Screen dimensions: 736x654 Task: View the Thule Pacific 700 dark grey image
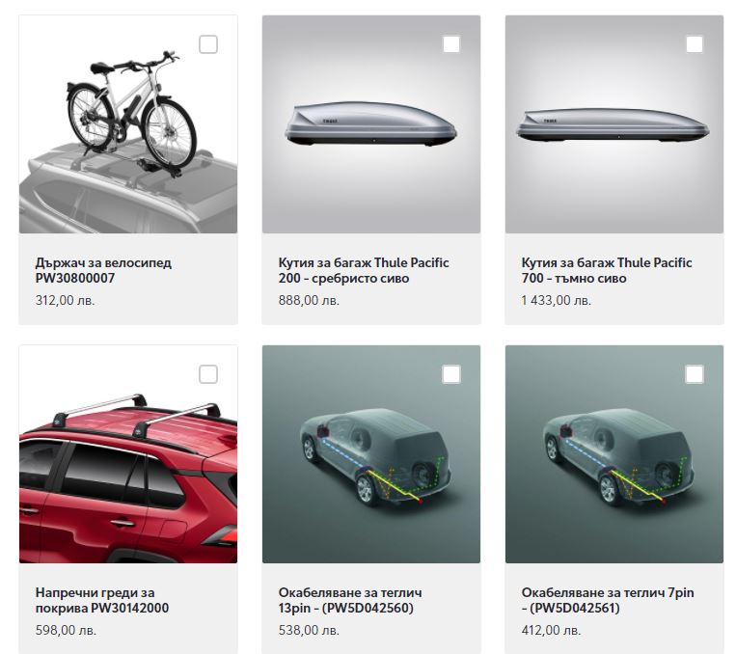(x=614, y=124)
